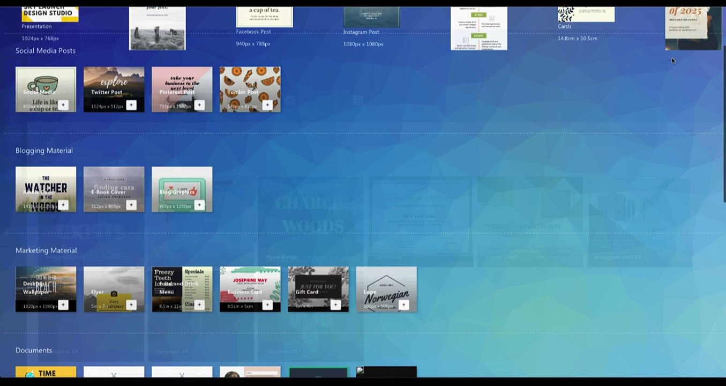726x386 pixels.
Task: Open the E-Book Cover 'finding cara' card
Action: 114,189
